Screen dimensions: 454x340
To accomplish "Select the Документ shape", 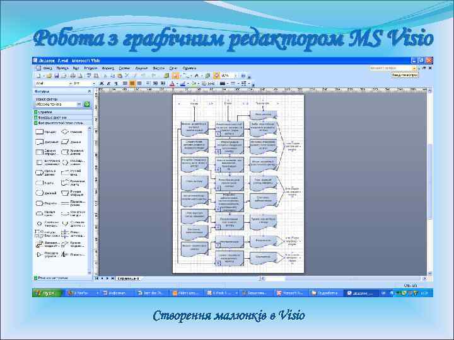I will click(x=47, y=142).
